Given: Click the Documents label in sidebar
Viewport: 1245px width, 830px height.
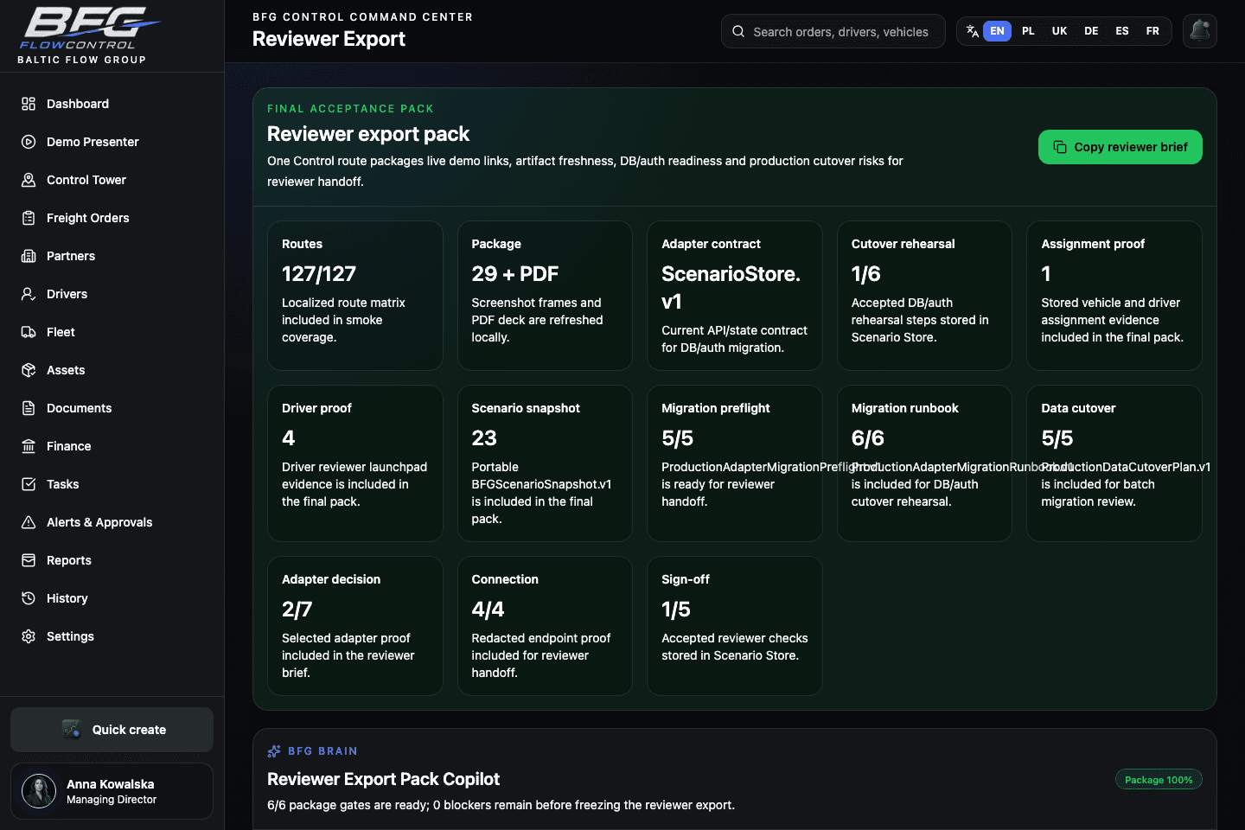Looking at the screenshot, I should (x=79, y=408).
